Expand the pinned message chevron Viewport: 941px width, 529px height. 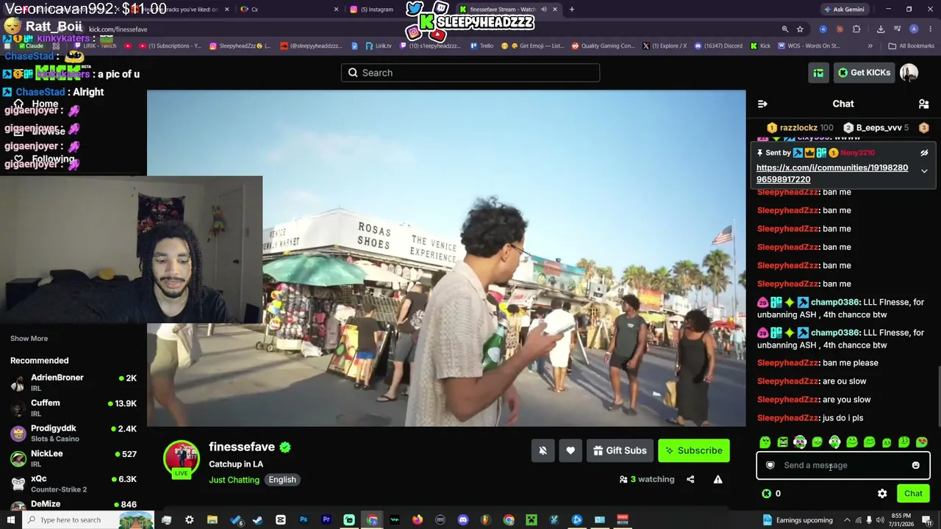pyautogui.click(x=924, y=171)
